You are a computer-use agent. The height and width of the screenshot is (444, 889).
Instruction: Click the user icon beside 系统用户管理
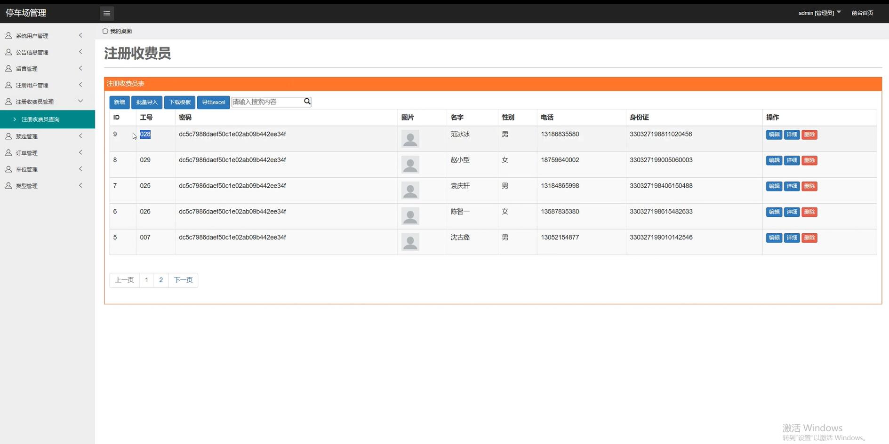pos(8,36)
